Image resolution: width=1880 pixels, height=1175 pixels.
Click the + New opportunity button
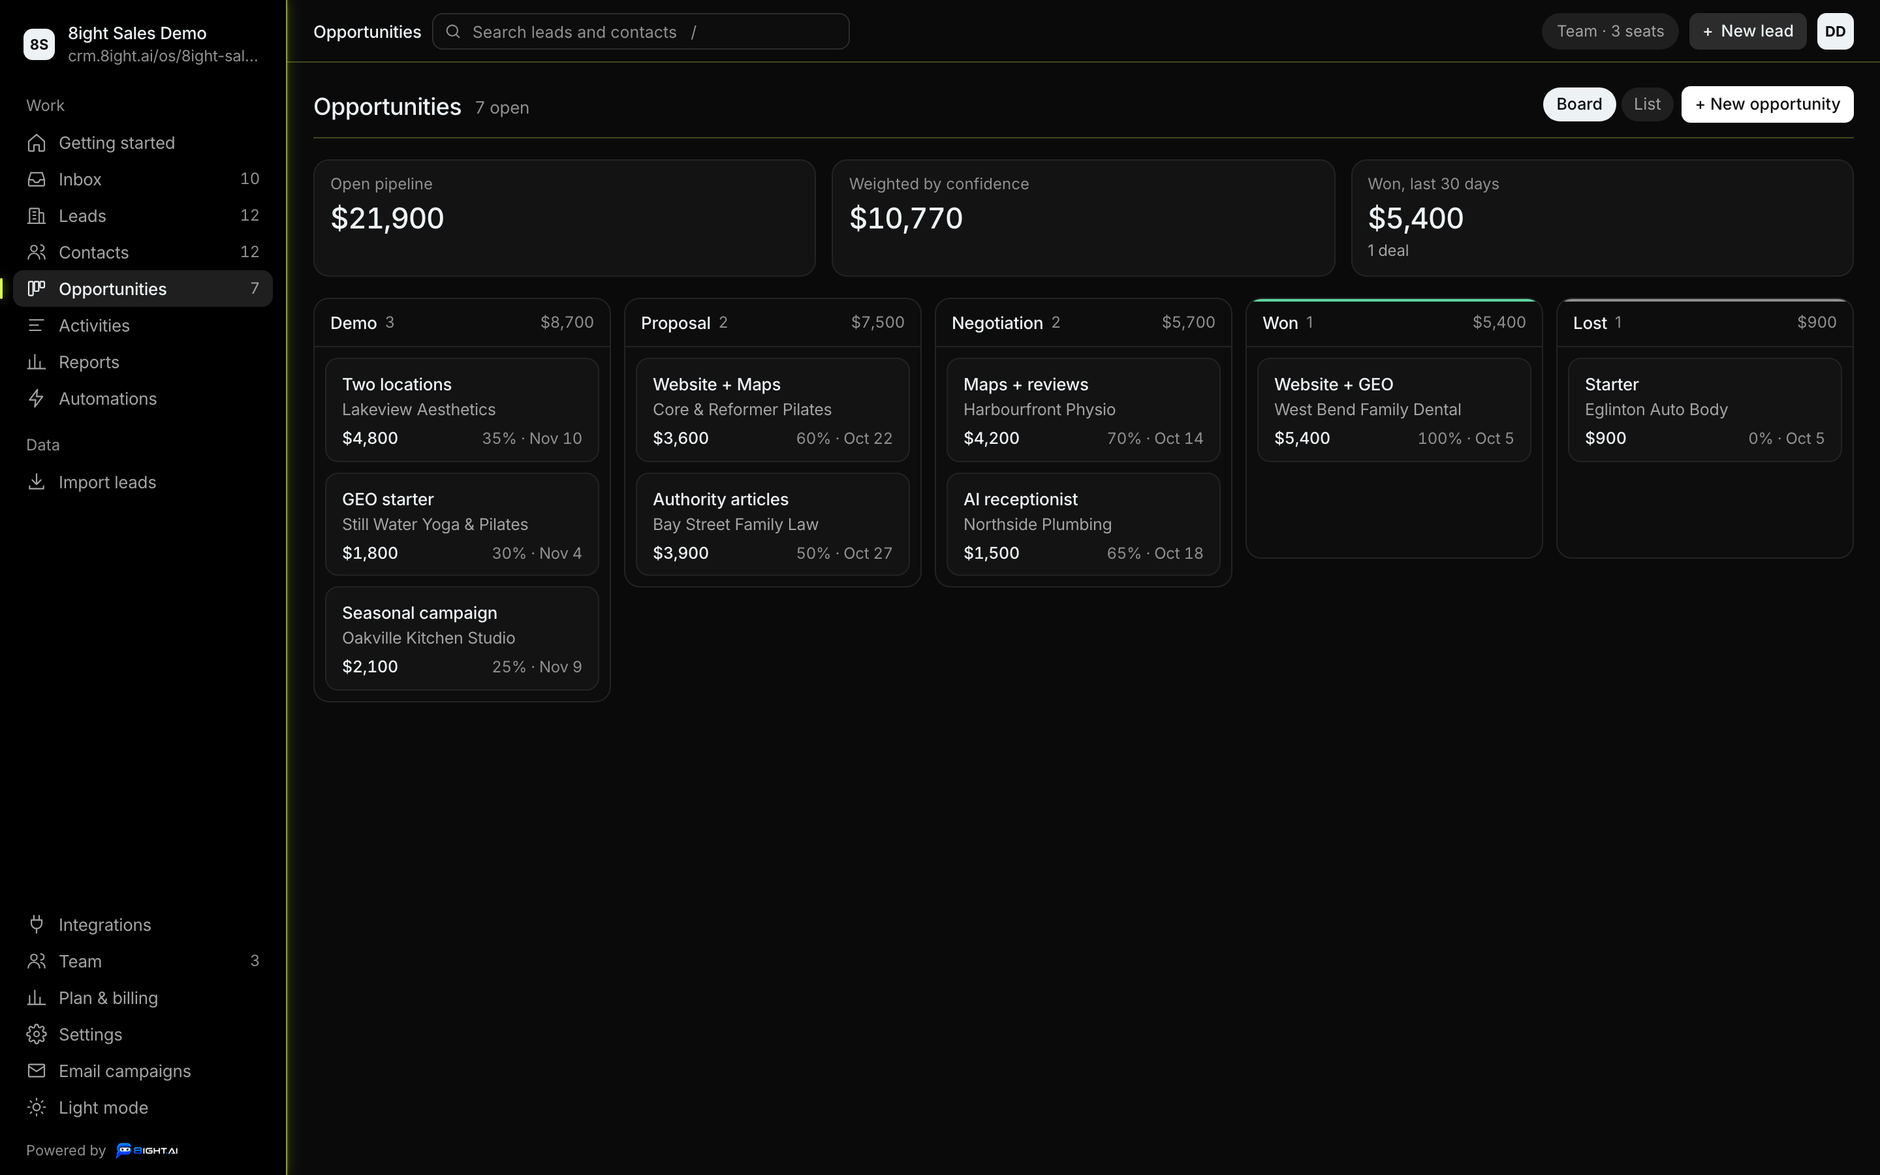coord(1766,104)
